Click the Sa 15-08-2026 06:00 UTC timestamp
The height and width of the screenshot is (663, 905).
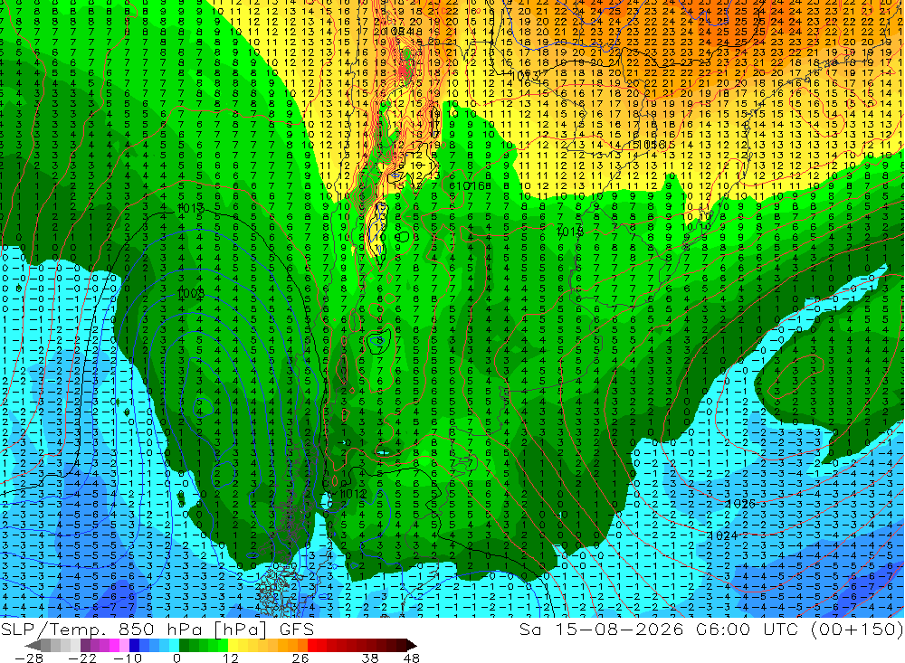pyautogui.click(x=661, y=629)
